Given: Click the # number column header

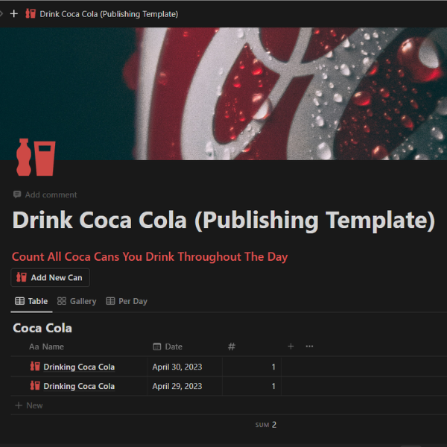Looking at the screenshot, I should 232,346.
